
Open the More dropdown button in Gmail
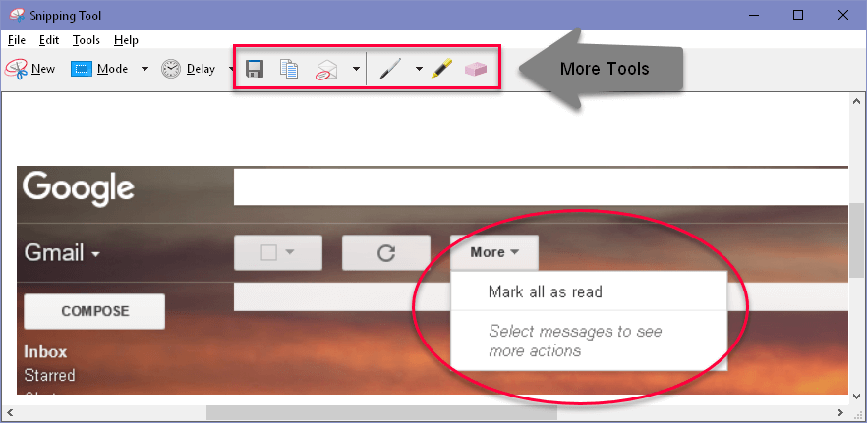point(494,253)
